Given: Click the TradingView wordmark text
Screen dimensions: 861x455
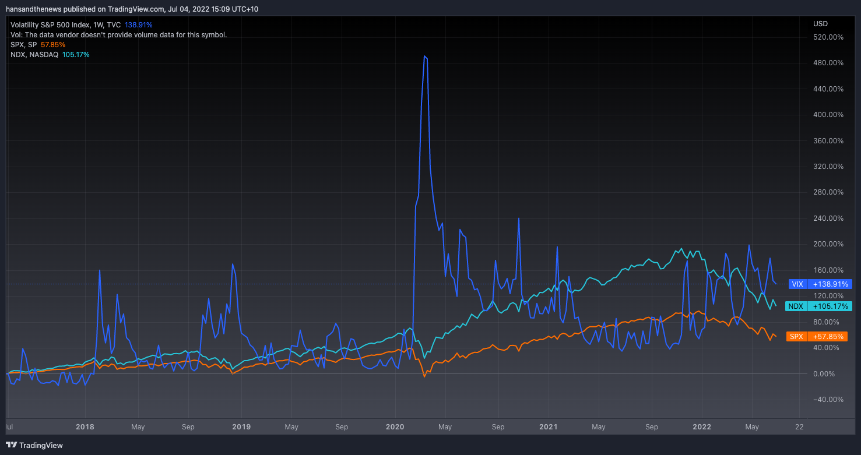Looking at the screenshot, I should pos(41,445).
